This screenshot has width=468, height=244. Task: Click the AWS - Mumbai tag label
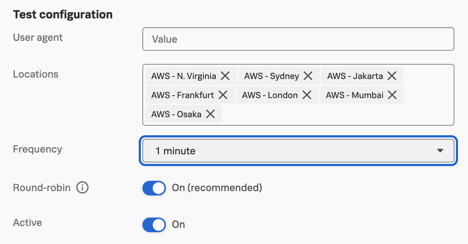355,95
